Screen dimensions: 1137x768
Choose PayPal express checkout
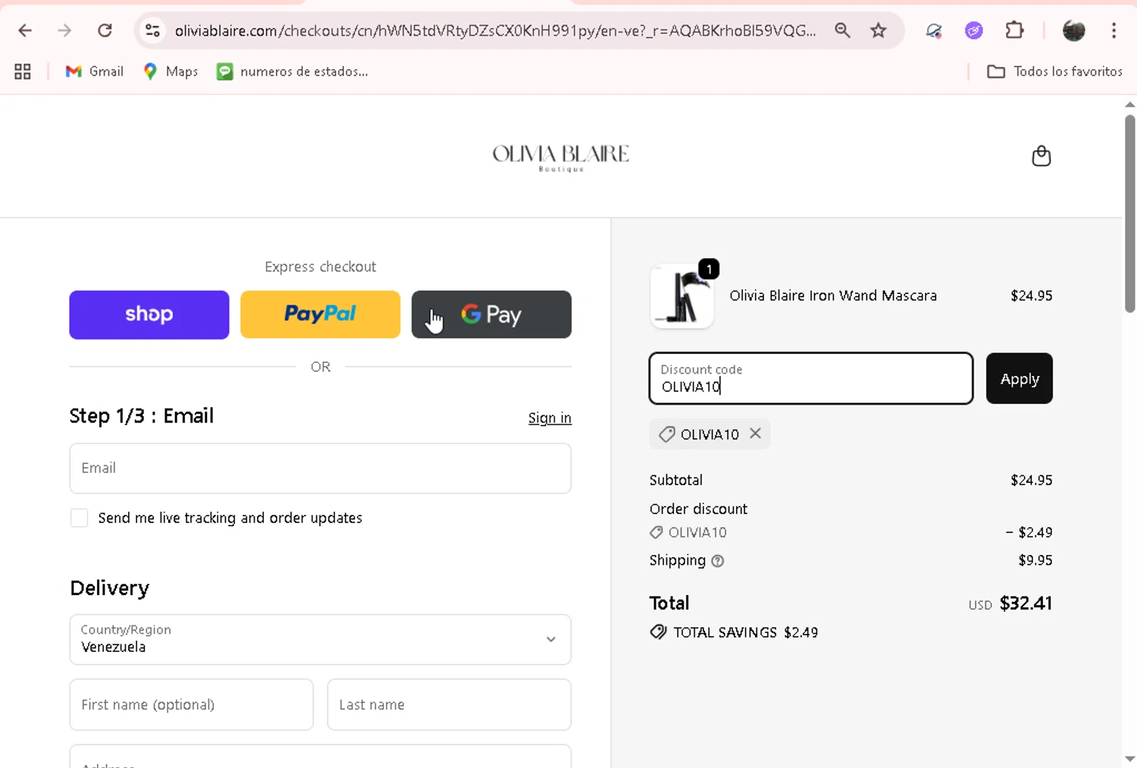click(x=320, y=315)
